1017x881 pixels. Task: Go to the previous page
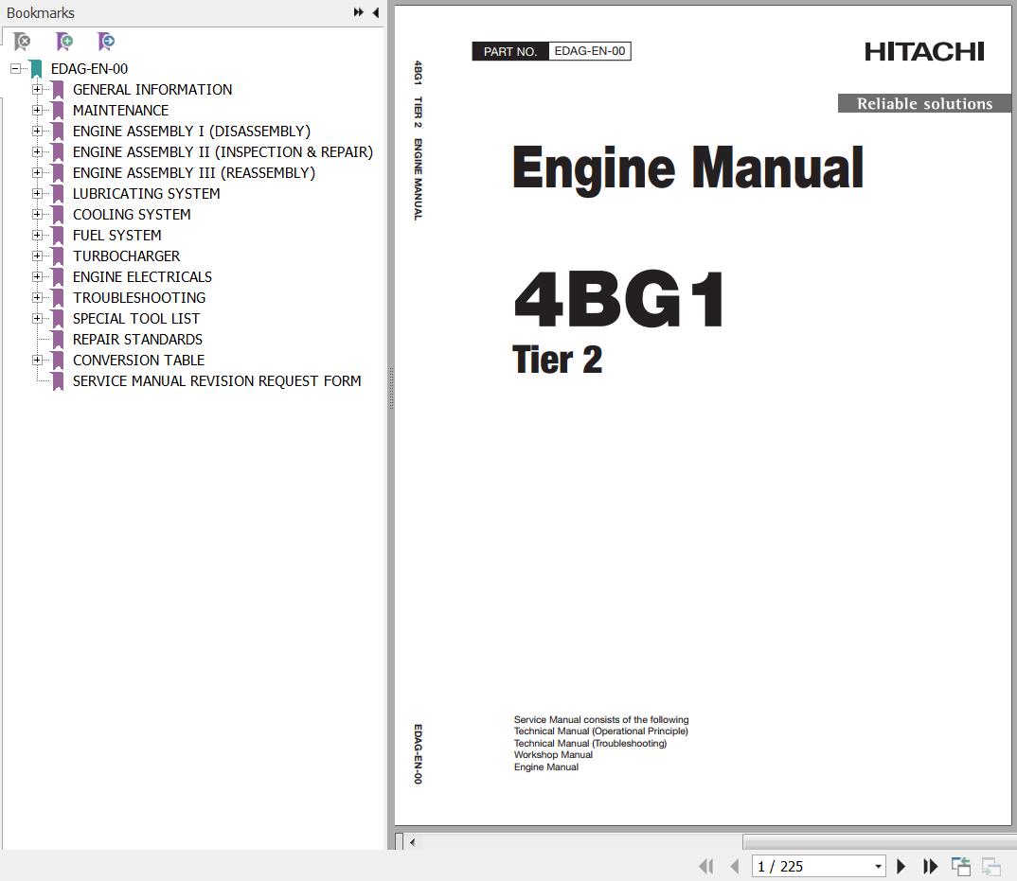point(735,866)
